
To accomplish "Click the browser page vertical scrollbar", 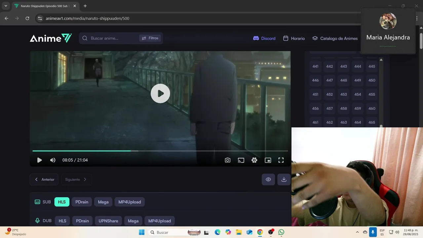I will point(421,41).
